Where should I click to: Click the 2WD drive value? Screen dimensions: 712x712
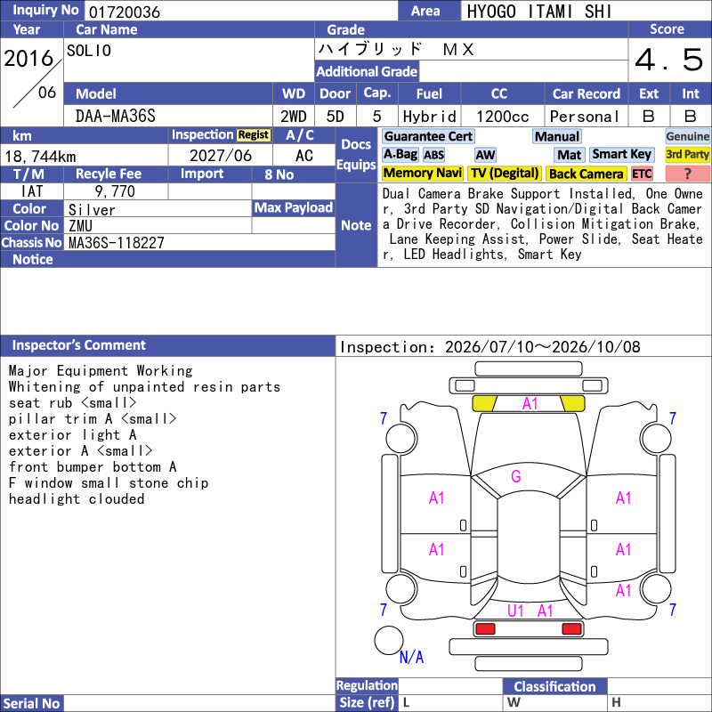click(294, 117)
